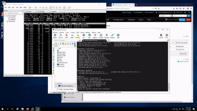
Task: Click Download CSV link
Action: tap(183, 61)
